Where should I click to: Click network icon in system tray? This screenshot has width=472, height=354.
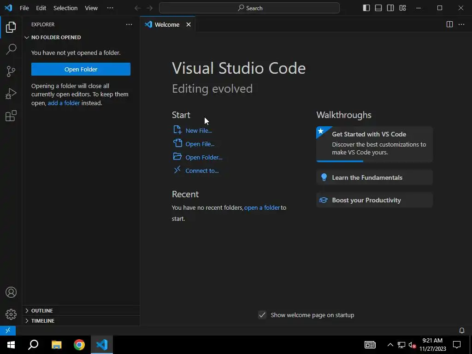(x=401, y=345)
